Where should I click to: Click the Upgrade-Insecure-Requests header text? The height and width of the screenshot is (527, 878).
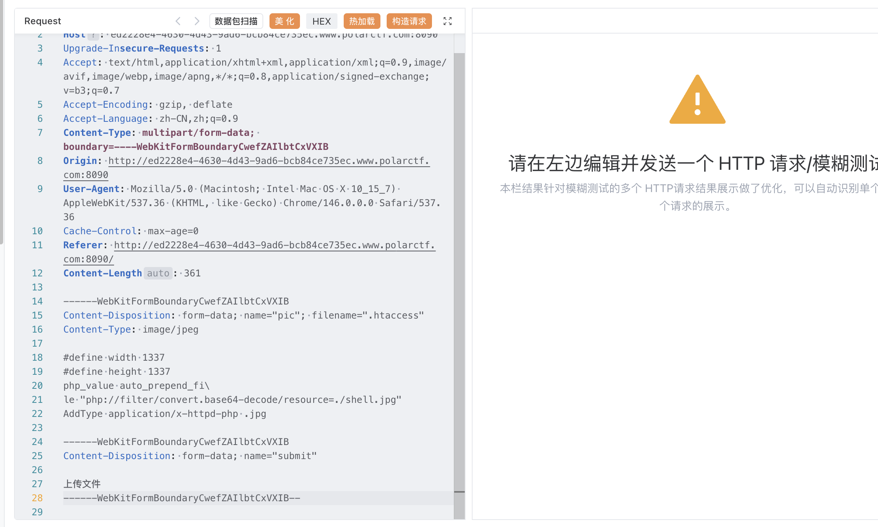click(134, 48)
